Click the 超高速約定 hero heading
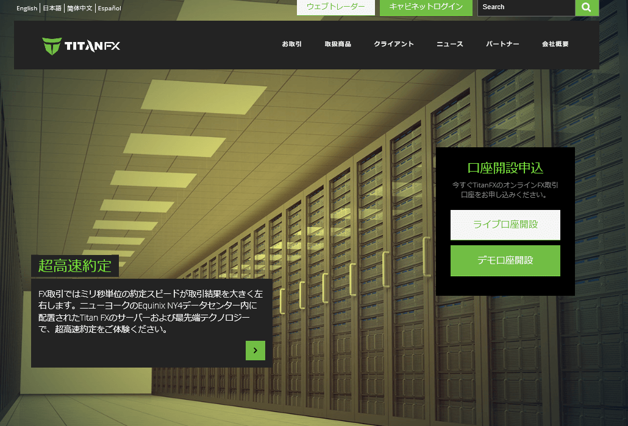The image size is (628, 426). (x=75, y=266)
